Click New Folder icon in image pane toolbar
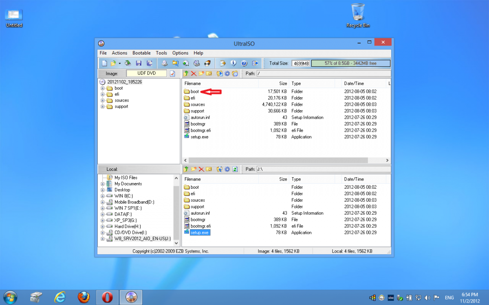The image size is (489, 305). 201,74
